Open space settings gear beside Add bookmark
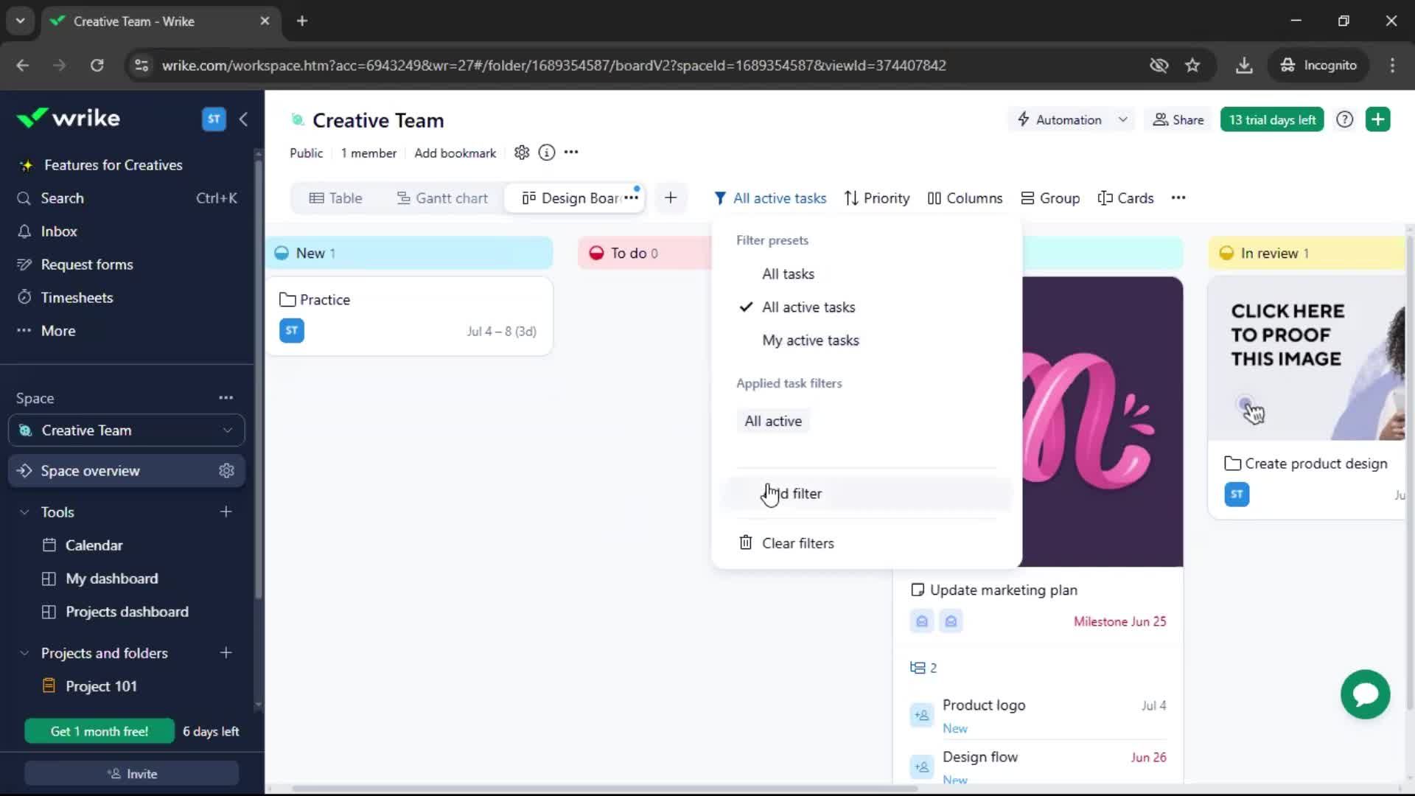Screen dimensions: 1415x796 coord(522,153)
